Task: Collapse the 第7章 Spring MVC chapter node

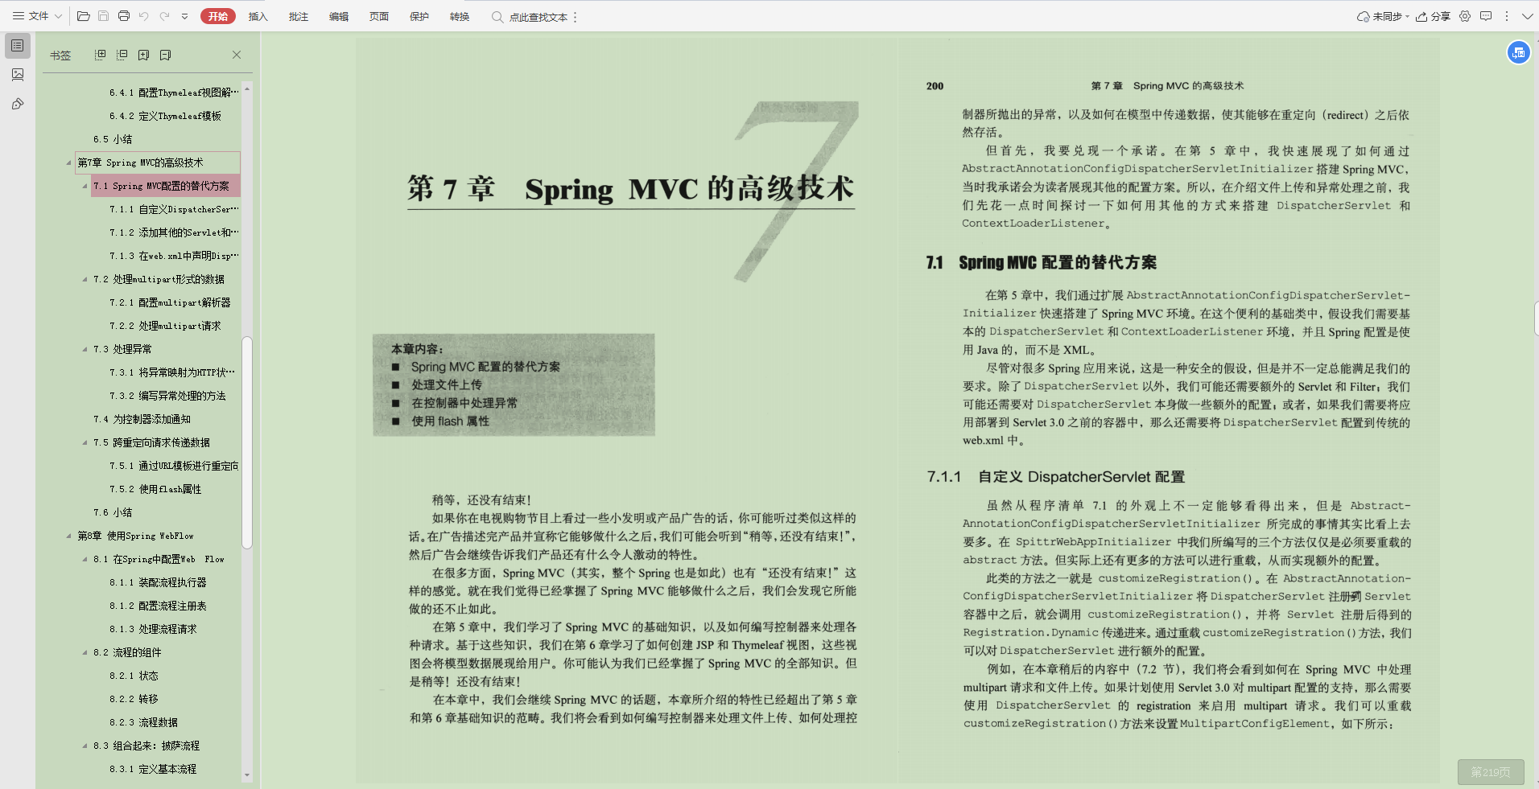Action: (68, 162)
